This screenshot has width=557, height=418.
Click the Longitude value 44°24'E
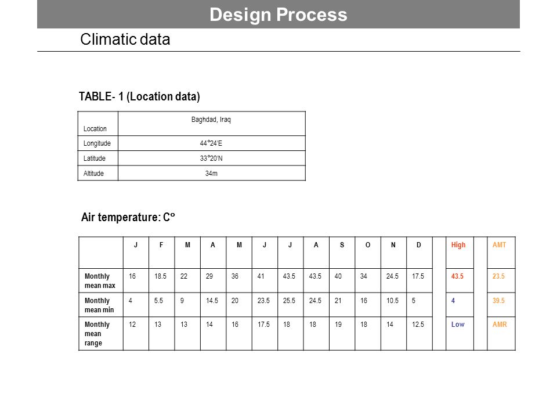(211, 143)
